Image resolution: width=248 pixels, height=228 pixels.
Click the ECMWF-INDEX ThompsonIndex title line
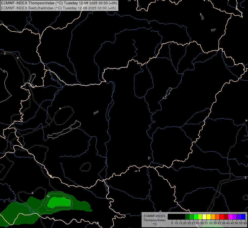point(59,3)
